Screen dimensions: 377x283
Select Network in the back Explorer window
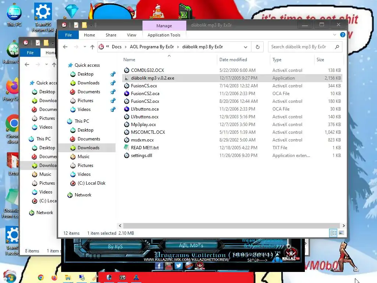45,213
